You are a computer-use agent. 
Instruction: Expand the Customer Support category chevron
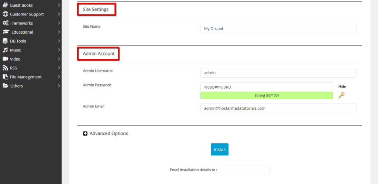tap(59, 14)
